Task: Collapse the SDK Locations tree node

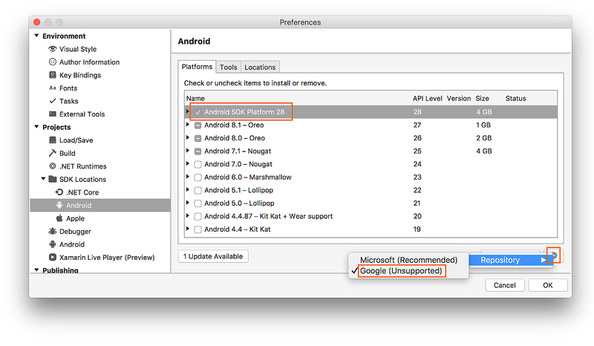Action: [x=42, y=180]
